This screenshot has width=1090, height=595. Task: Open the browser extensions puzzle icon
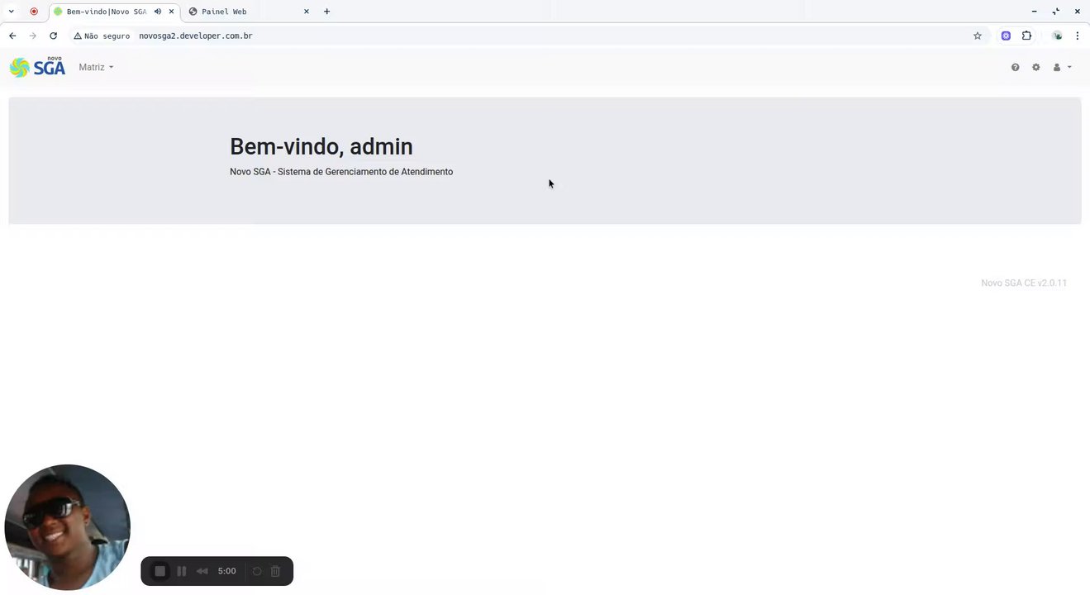[1026, 36]
